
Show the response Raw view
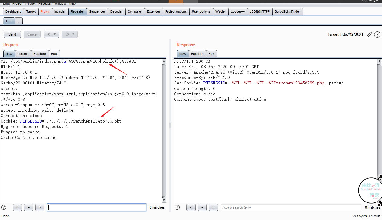click(x=183, y=54)
